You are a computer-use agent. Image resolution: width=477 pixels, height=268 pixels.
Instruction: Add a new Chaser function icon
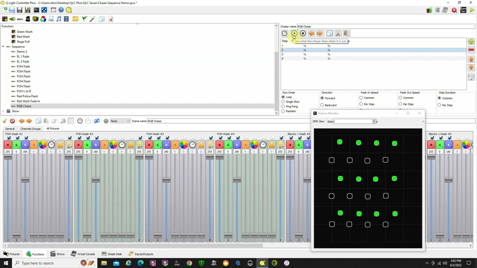(12, 19)
